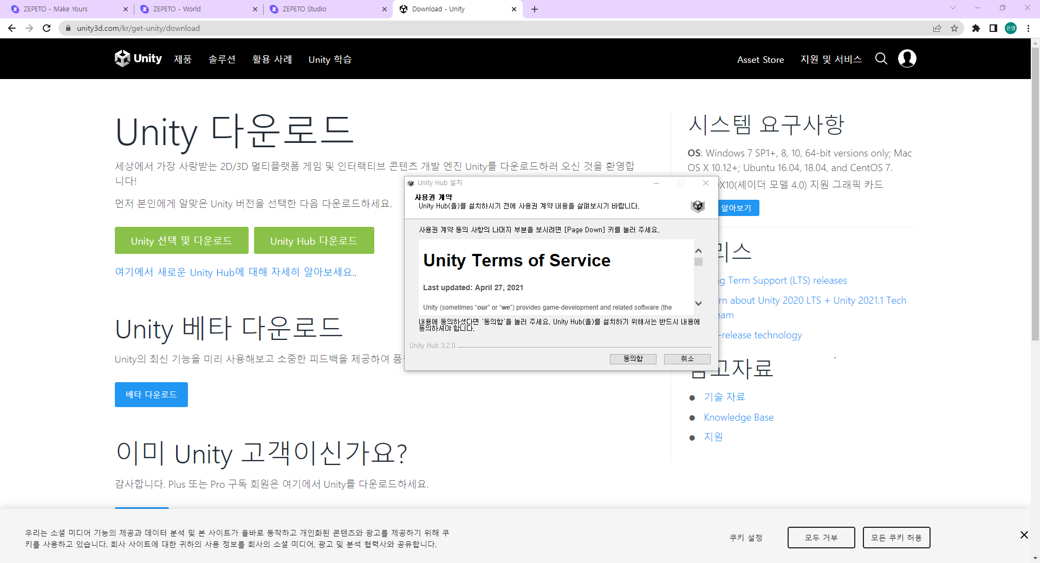Click the license scrollbar thumb
The image size is (1040, 563).
coord(698,261)
